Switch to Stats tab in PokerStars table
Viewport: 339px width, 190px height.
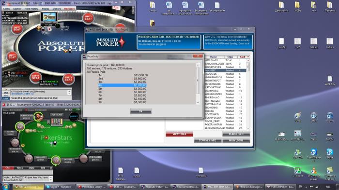coord(31,168)
